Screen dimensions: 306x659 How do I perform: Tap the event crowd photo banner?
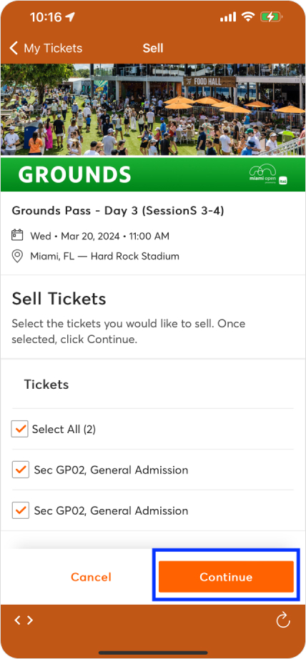click(x=153, y=110)
